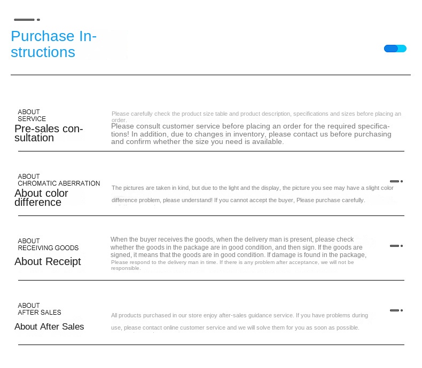This screenshot has height=368, width=422.
Task: Click the ABOUT SERVICE small label
Action: pos(32,116)
